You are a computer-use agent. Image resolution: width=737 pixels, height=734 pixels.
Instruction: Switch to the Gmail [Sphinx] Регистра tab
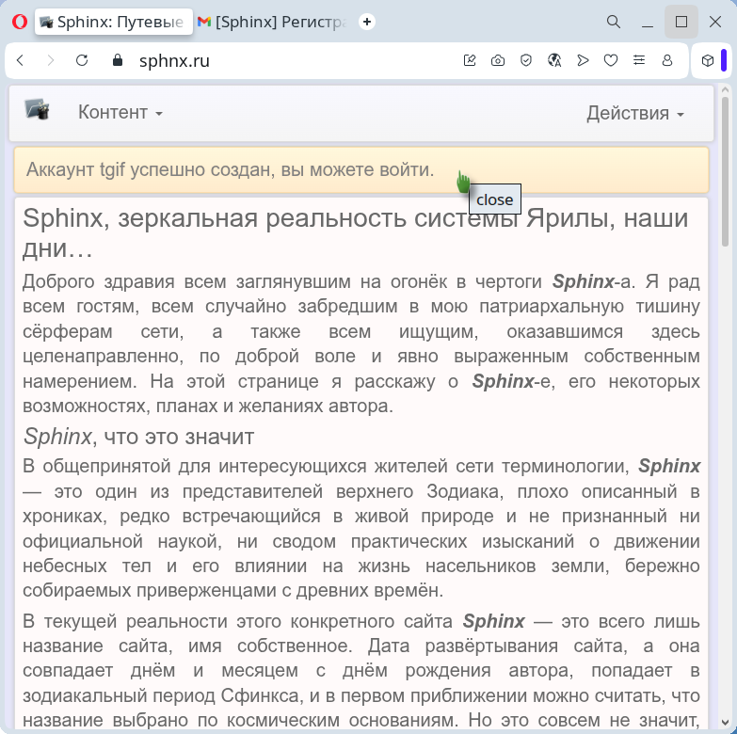[x=273, y=22]
